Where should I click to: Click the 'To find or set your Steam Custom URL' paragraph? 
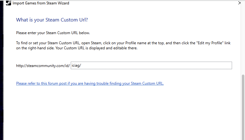coord(123,46)
